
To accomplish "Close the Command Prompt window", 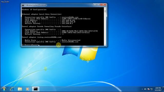I will click(103, 5).
